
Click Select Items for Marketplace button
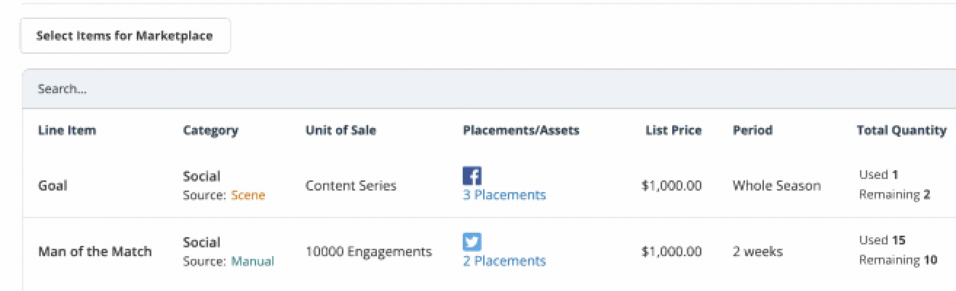[x=125, y=36]
